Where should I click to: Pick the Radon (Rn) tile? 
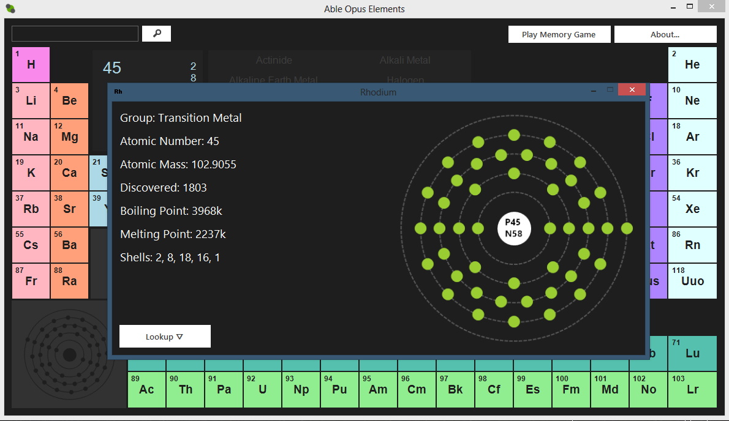[692, 245]
